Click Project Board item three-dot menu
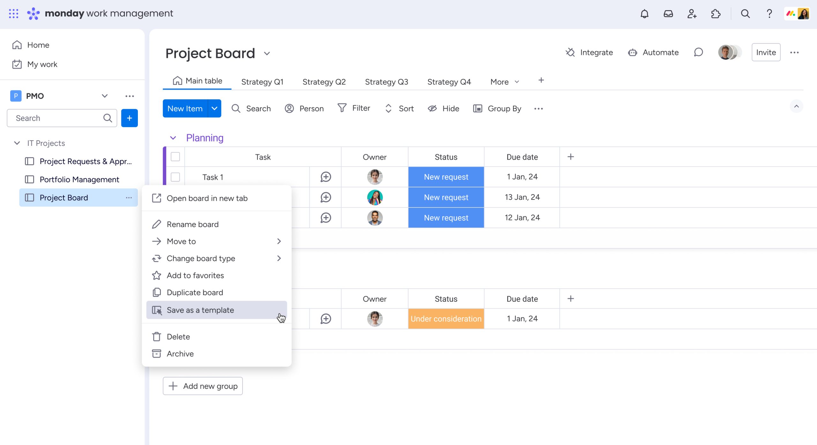Viewport: 817px width, 445px height. 129,198
